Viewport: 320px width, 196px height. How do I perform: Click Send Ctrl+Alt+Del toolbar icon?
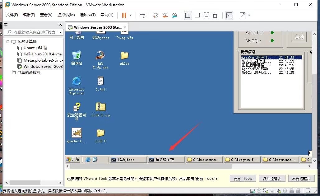coord(142,15)
